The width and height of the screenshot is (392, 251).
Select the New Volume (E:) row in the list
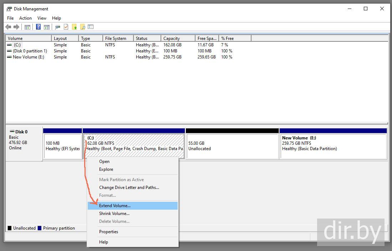28,57
